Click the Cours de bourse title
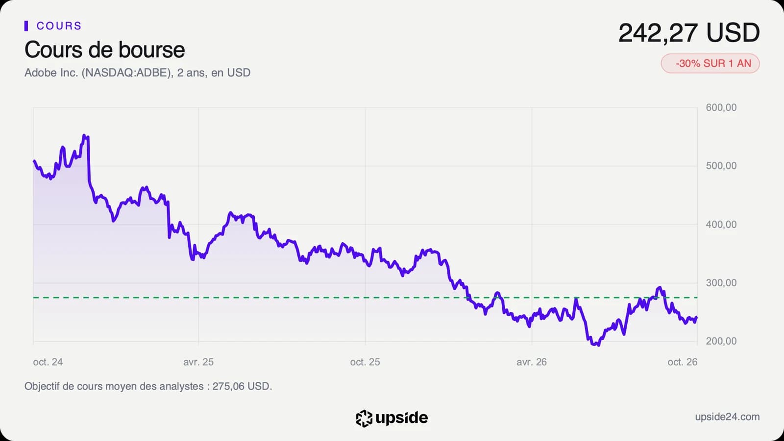This screenshot has height=441, width=784. pos(105,50)
